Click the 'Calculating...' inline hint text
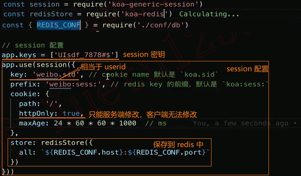301x176 pixels. pos(209,14)
